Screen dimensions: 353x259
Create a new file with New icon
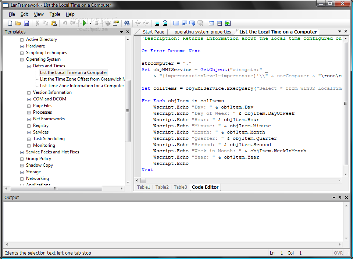(10, 23)
